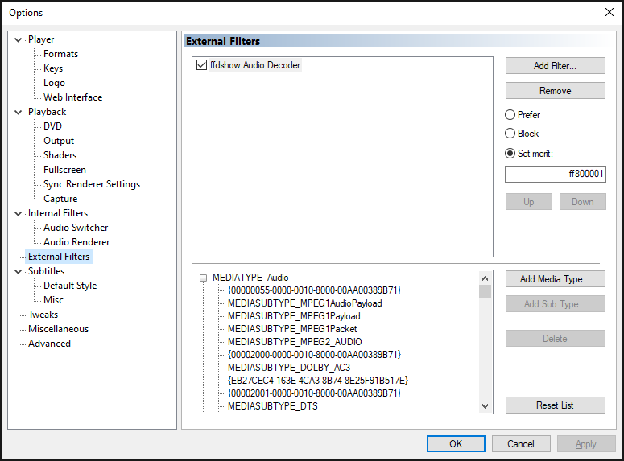624x461 pixels.
Task: Choose the Set merit radio button
Action: (x=510, y=153)
